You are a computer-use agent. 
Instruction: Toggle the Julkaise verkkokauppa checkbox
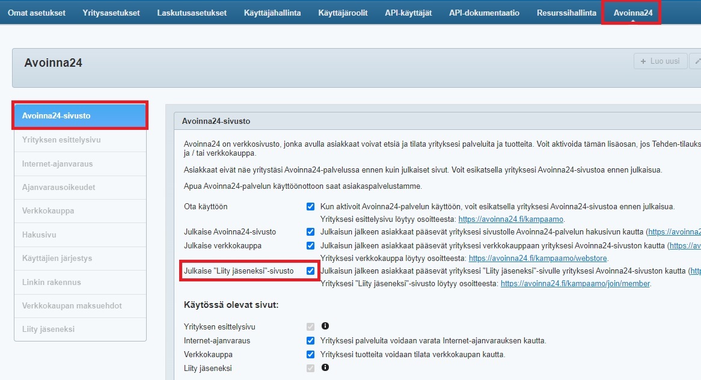[310, 245]
